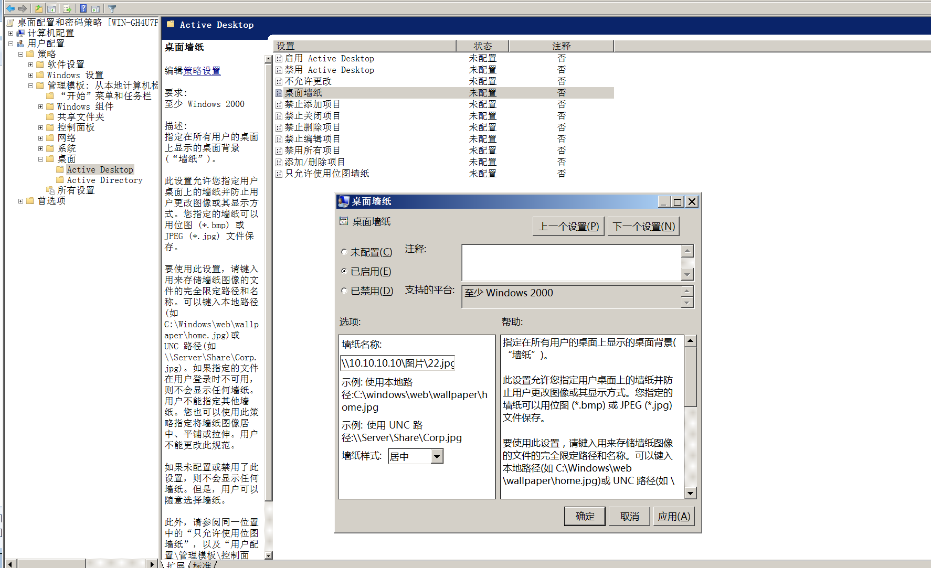Viewport: 931px width, 568px height.
Task: Toggle the Show/Hide Console Tree icon
Action: coord(51,8)
